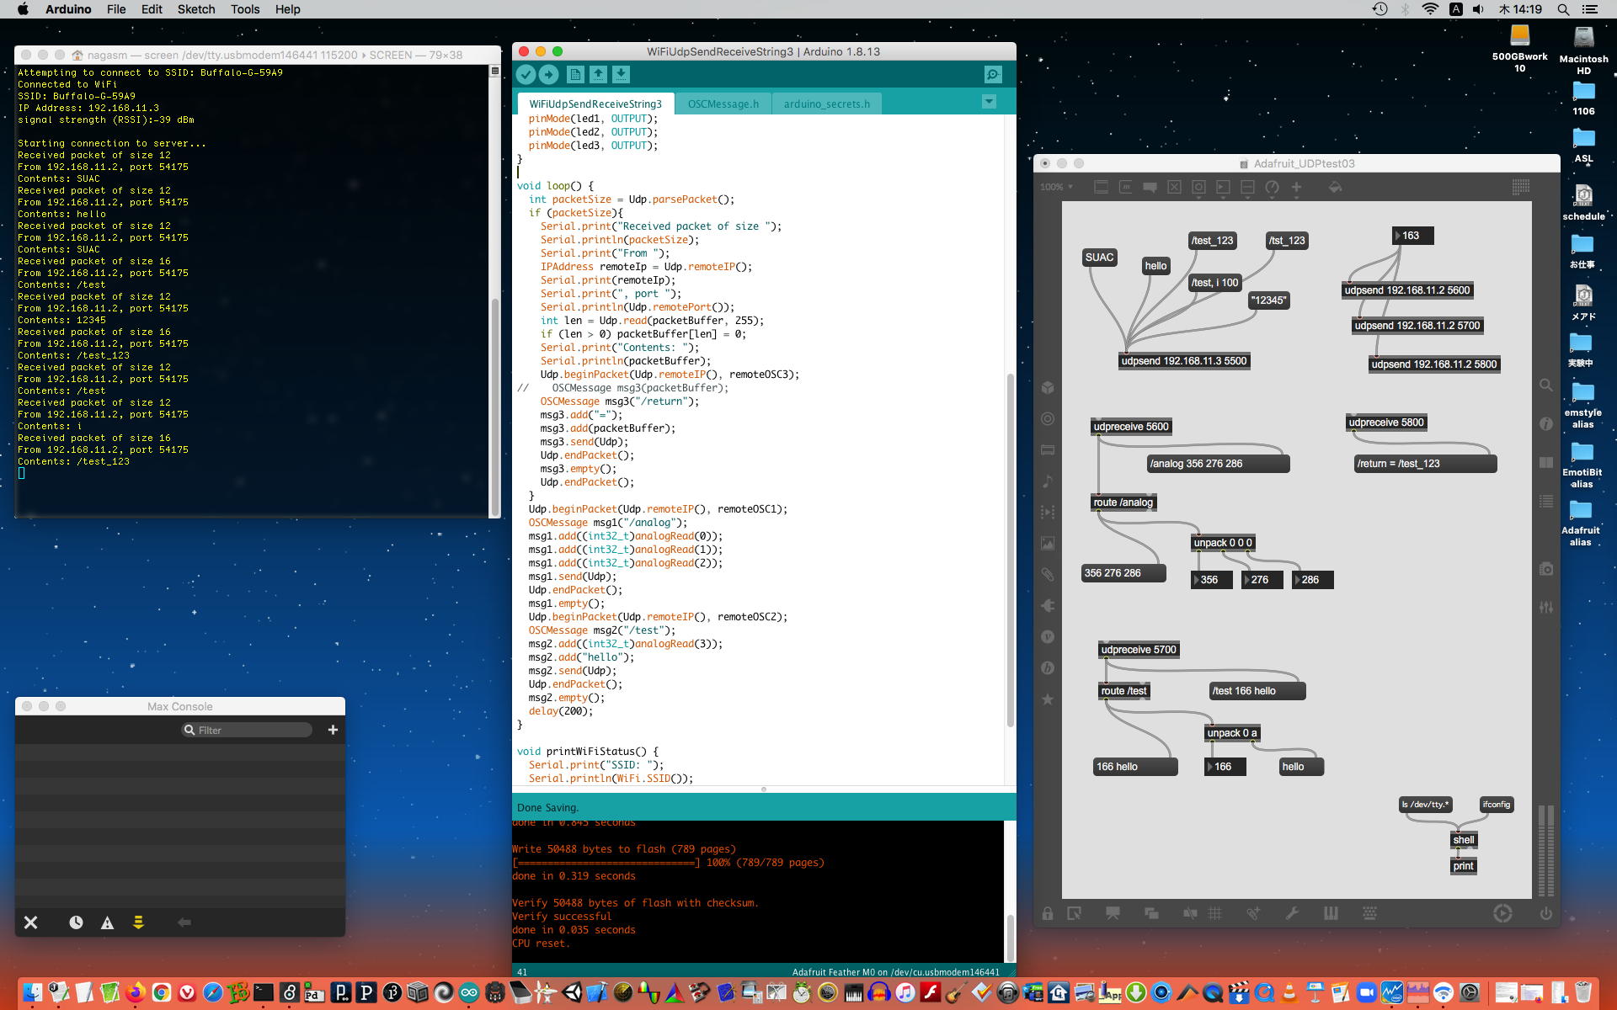Switch to the OSCMessage.h tab
Viewport: 1617px width, 1010px height.
point(723,104)
